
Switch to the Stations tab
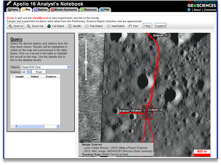pyautogui.click(x=40, y=10)
